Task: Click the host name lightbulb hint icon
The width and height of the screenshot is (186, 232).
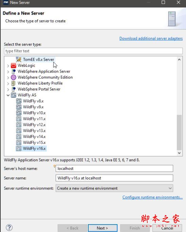Action: pos(54,166)
